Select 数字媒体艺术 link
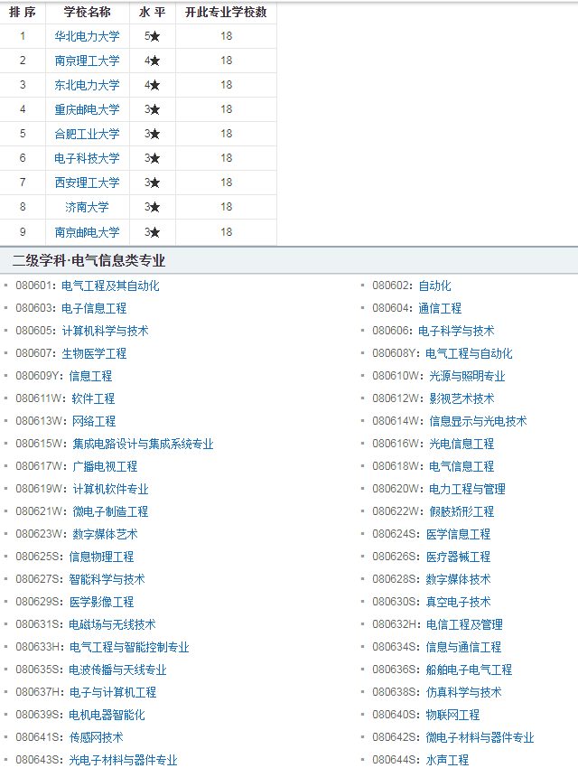This screenshot has width=578, height=768. (x=105, y=534)
